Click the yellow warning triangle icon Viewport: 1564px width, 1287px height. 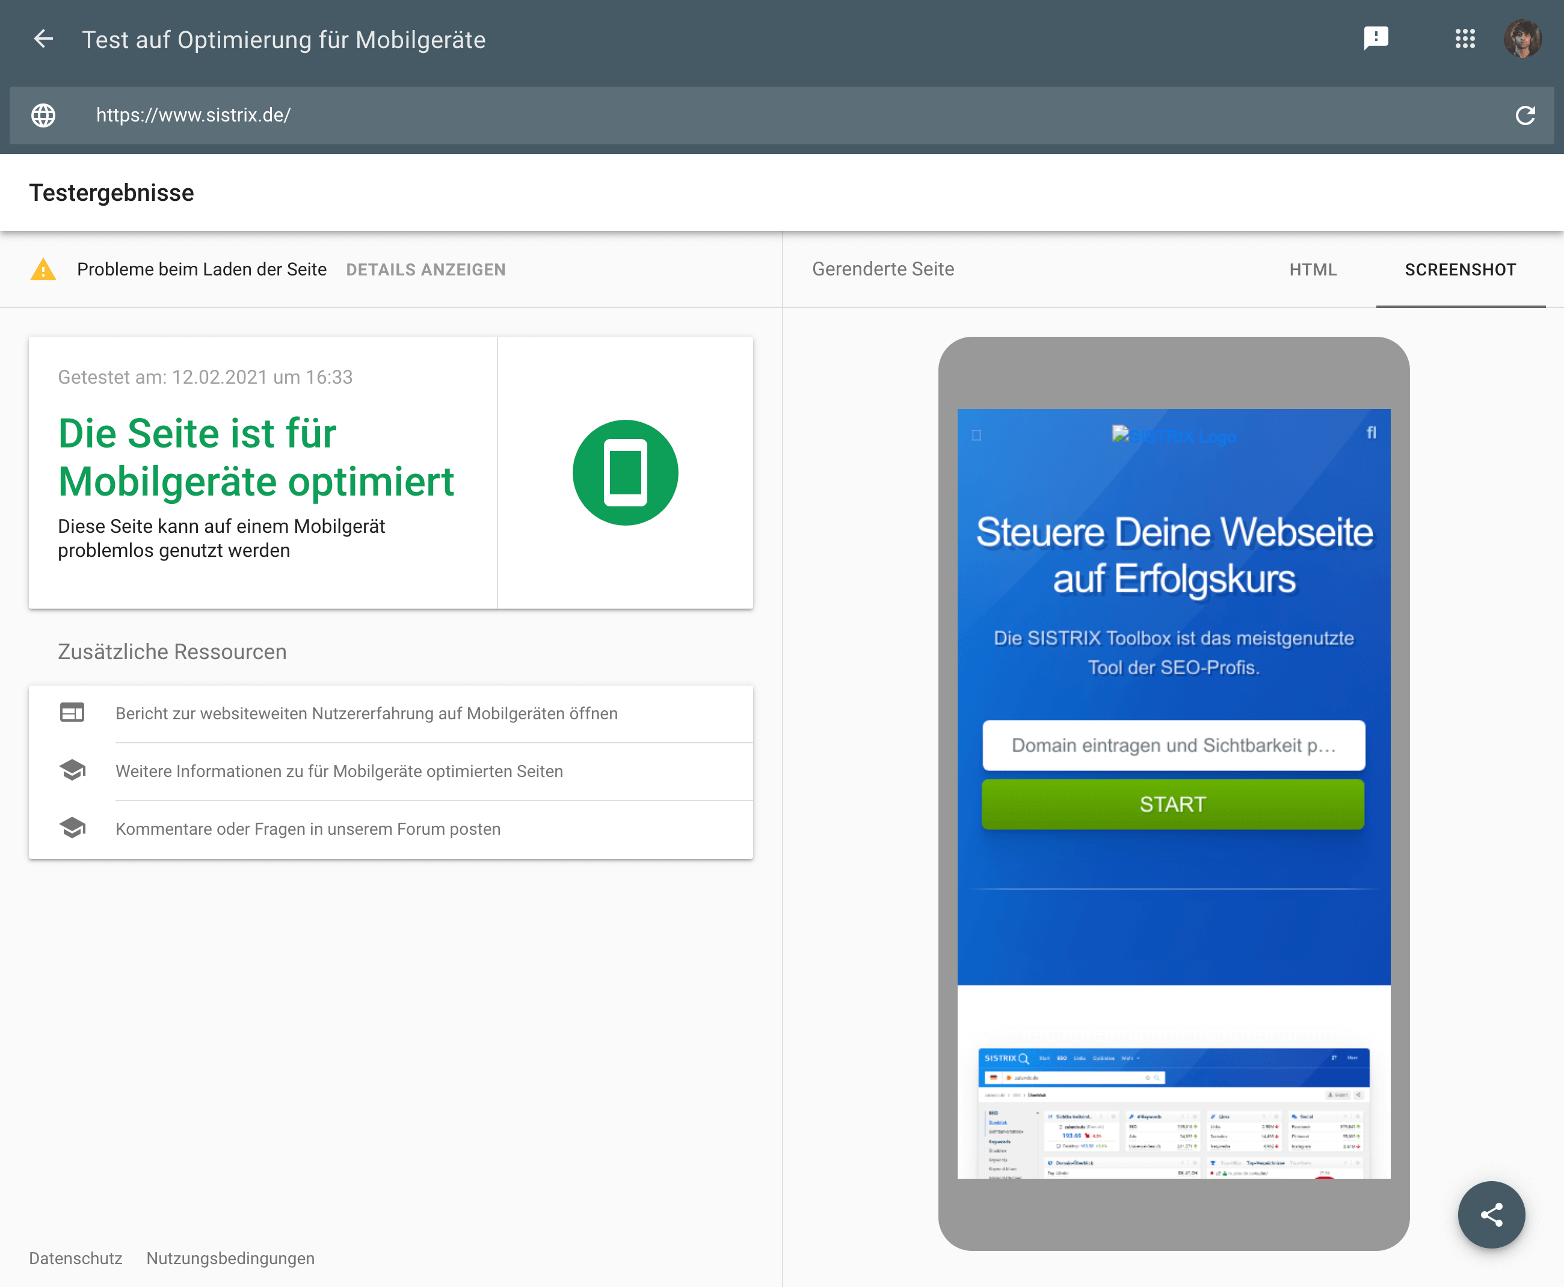(x=44, y=270)
